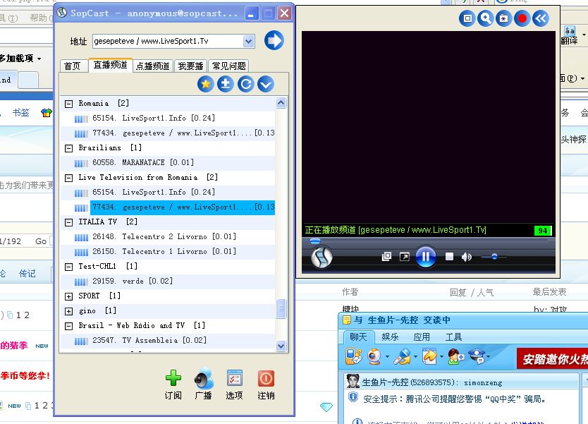The height and width of the screenshot is (424, 588).
Task: Click the magnifier zoom icon atop the player
Action: click(x=485, y=18)
